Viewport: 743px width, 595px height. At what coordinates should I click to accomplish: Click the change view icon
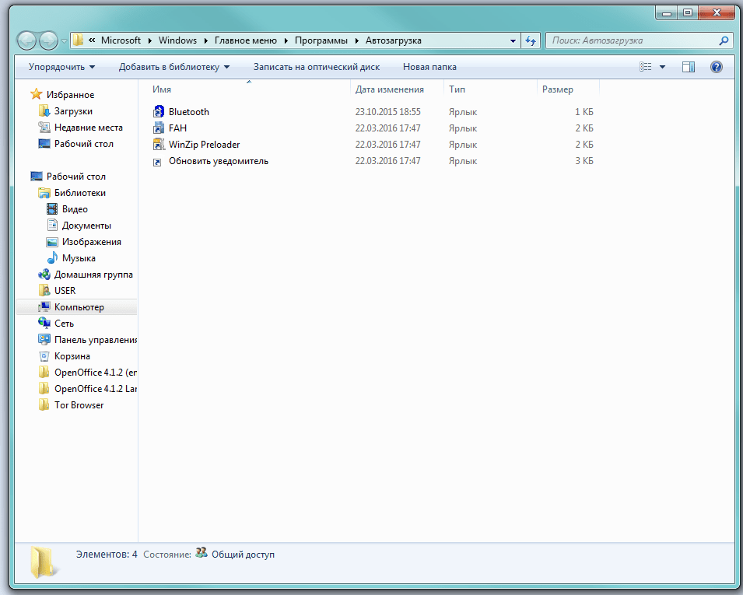646,67
